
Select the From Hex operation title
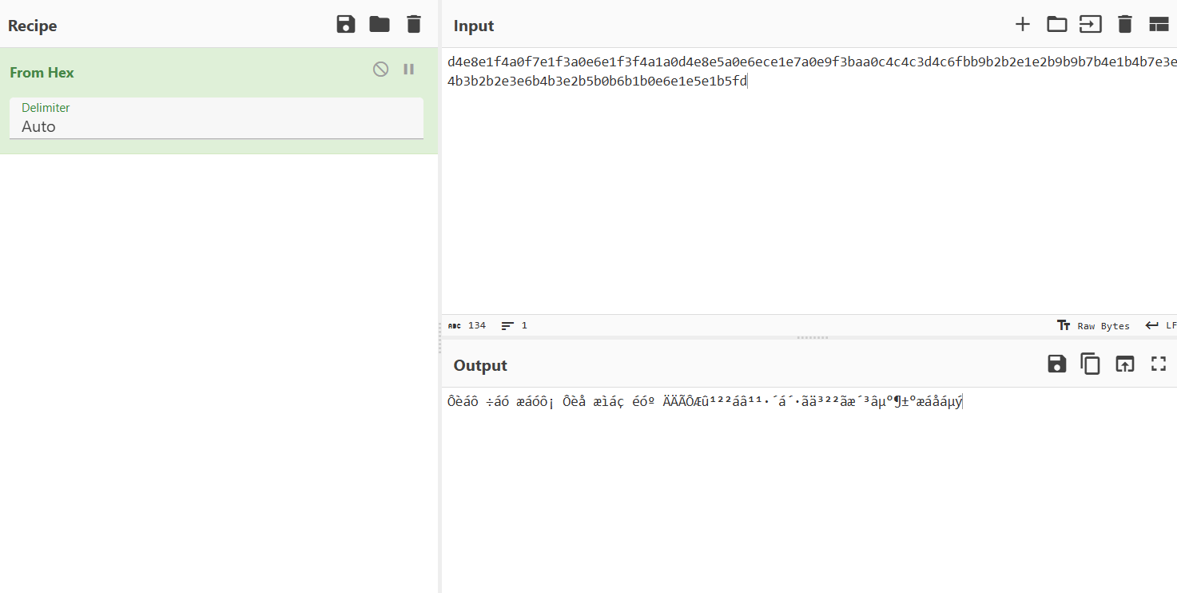point(42,73)
